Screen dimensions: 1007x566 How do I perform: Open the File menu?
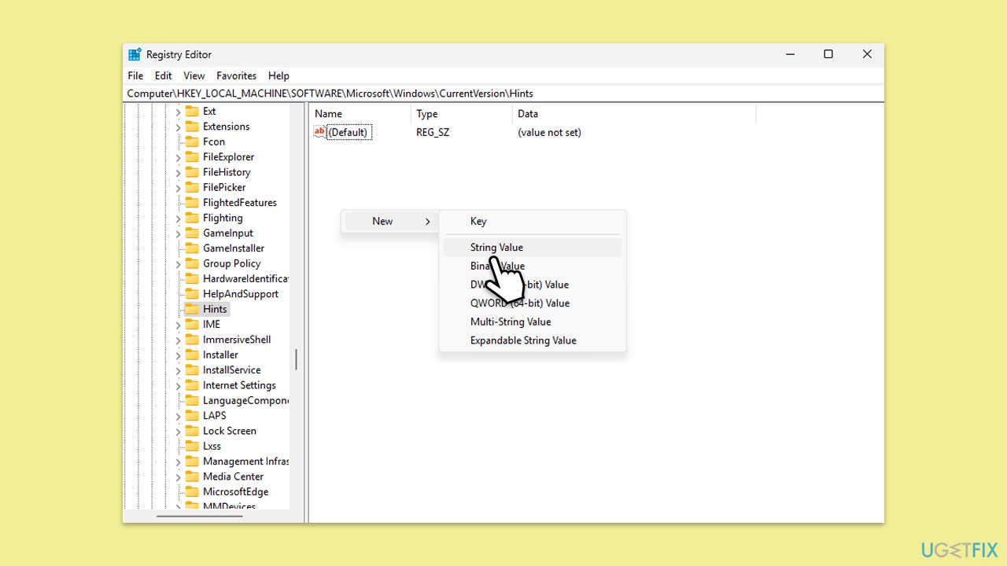pyautogui.click(x=135, y=75)
